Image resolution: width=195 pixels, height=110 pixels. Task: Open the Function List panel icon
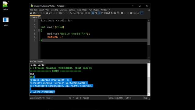112,13
